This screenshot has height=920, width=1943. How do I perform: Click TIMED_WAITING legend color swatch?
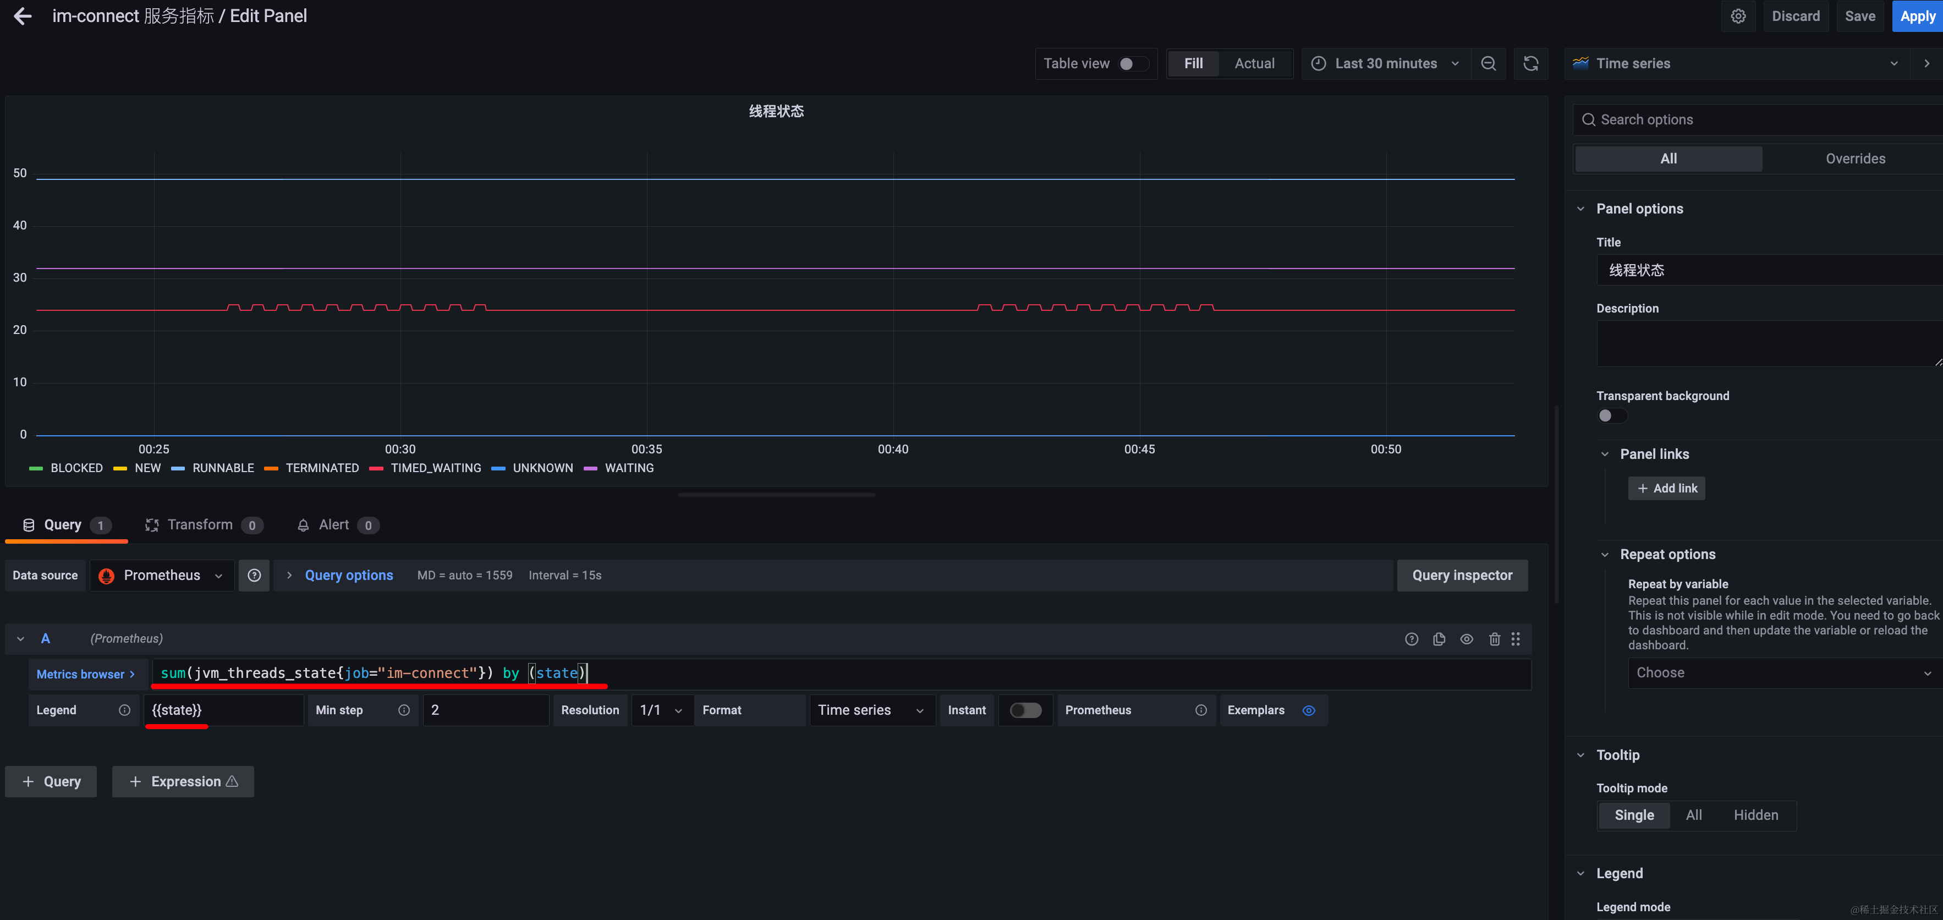[x=376, y=469]
